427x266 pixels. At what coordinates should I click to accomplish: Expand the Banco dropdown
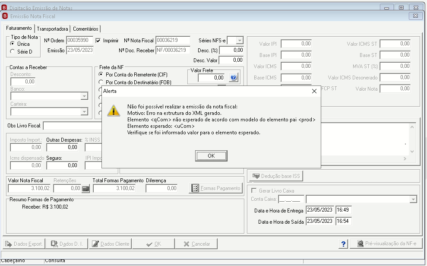[84, 96]
